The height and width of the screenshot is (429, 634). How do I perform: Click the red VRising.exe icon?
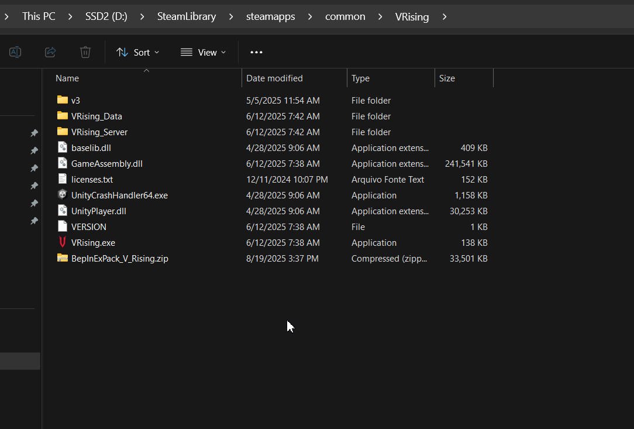pos(62,242)
